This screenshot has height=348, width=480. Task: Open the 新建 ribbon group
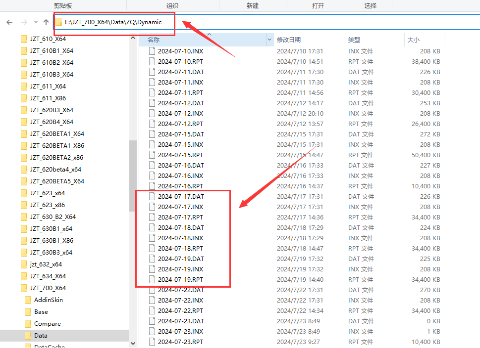coord(253,5)
